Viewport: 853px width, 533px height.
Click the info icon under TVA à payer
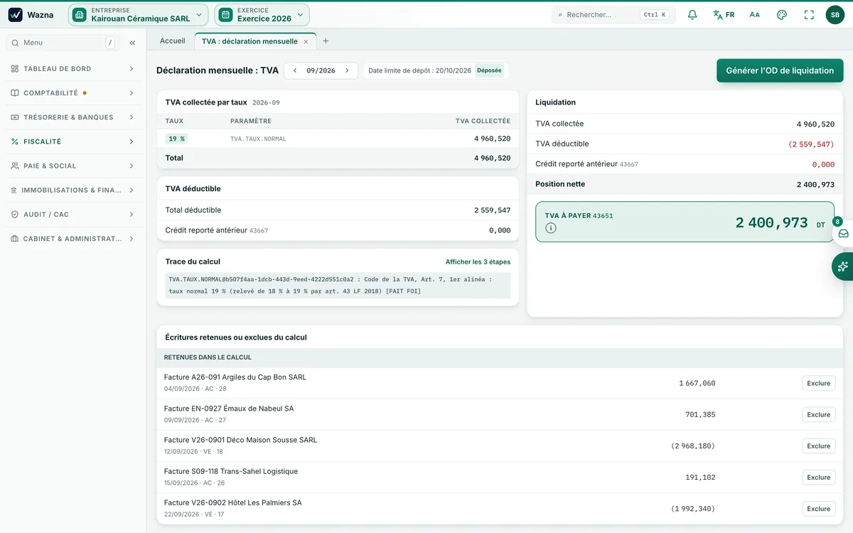point(551,228)
